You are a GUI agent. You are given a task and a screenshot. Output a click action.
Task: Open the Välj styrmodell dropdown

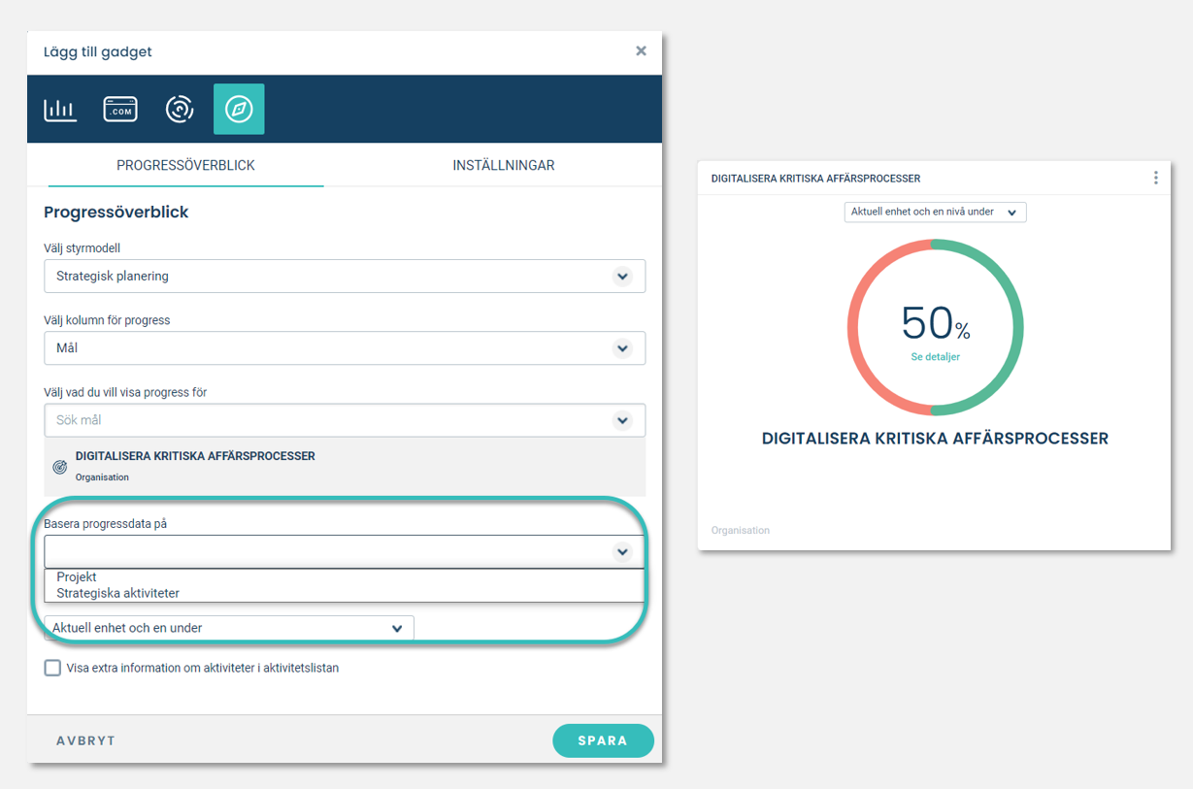click(x=345, y=276)
